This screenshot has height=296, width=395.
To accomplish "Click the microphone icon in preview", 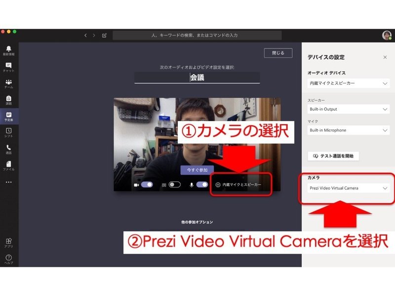I will pyautogui.click(x=192, y=185).
